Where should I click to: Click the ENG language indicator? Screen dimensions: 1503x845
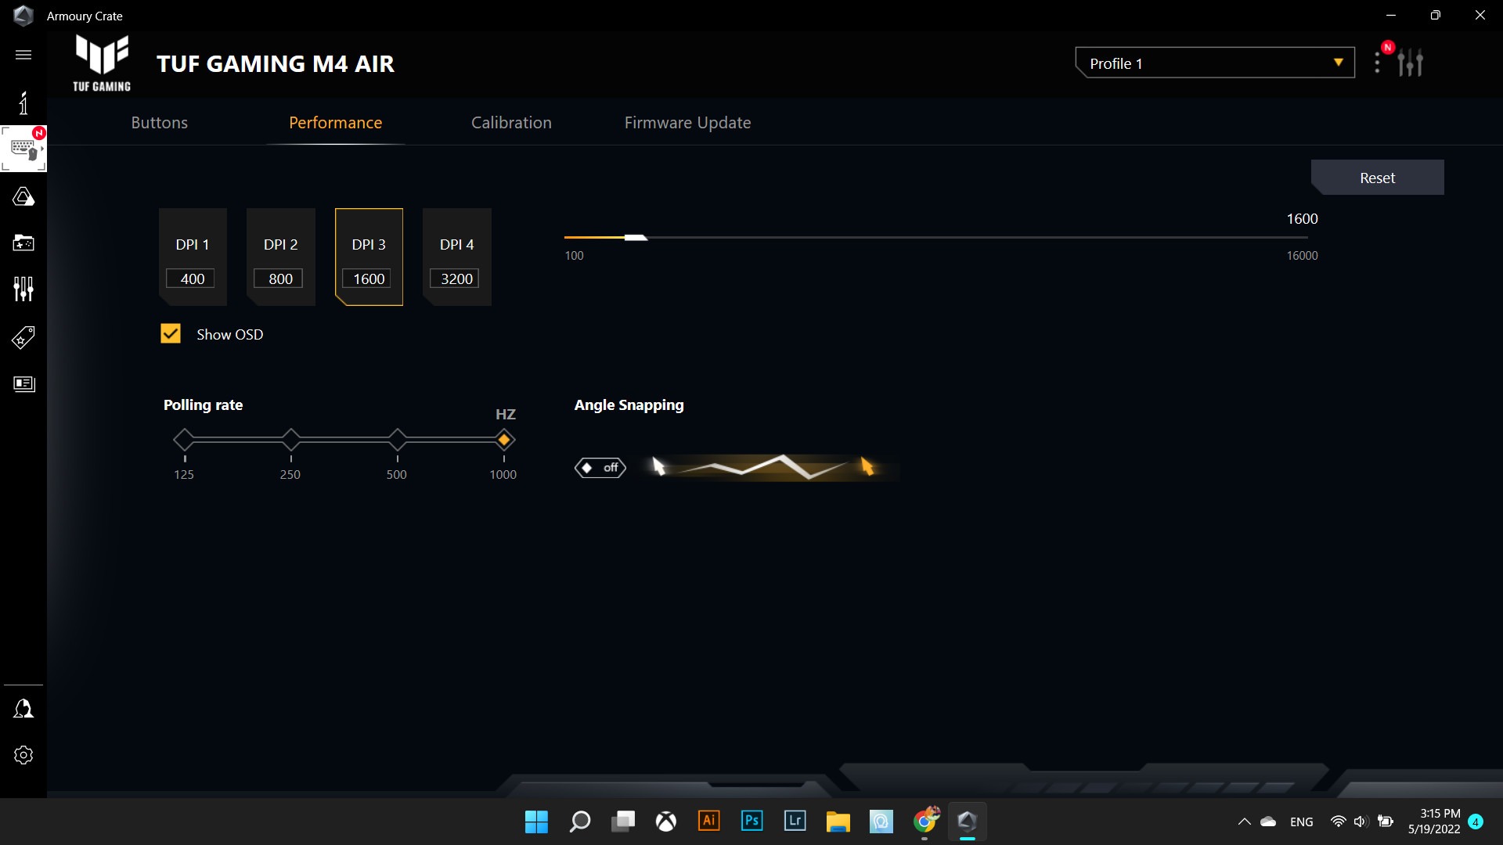1302,822
